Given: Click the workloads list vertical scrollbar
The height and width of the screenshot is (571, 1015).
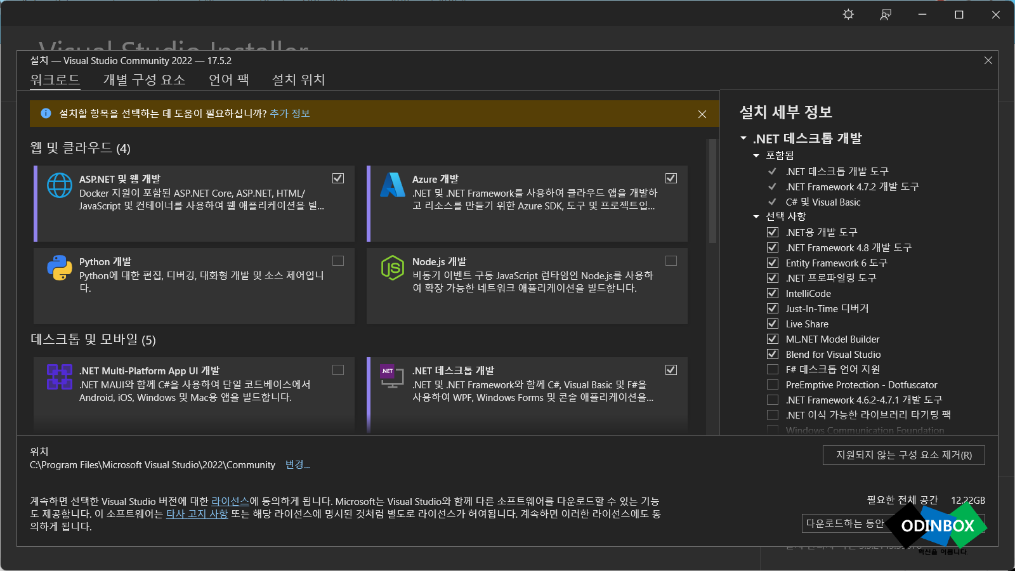Looking at the screenshot, I should click(712, 191).
